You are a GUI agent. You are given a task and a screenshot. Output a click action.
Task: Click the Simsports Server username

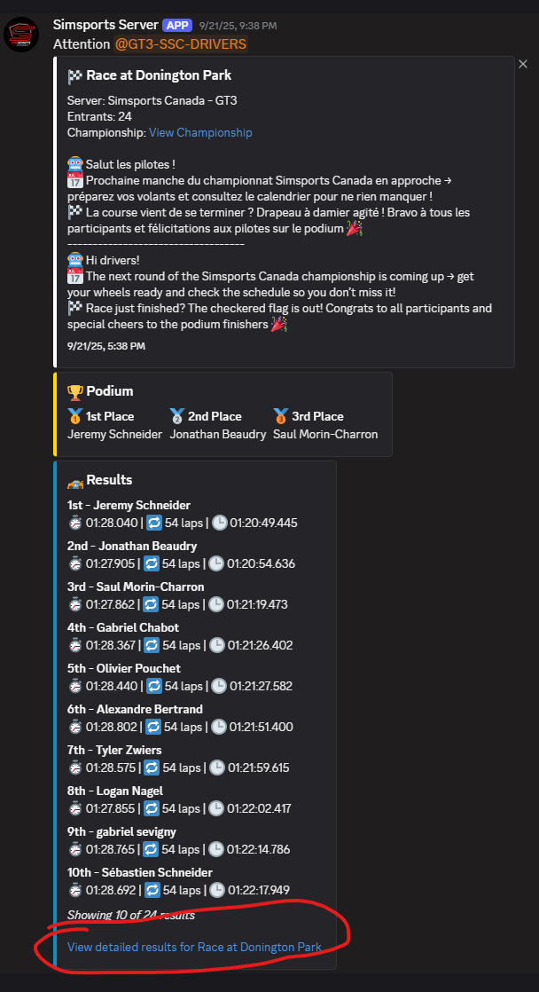(105, 25)
